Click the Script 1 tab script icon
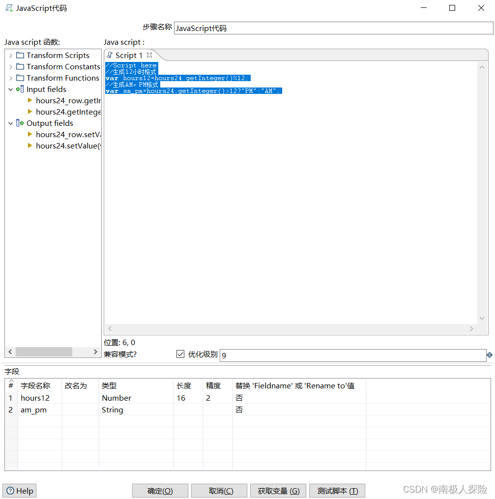 coord(110,55)
